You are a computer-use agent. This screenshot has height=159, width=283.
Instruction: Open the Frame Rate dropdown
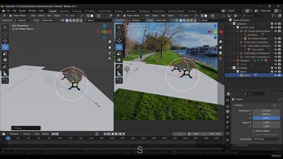[x=266, y=139]
